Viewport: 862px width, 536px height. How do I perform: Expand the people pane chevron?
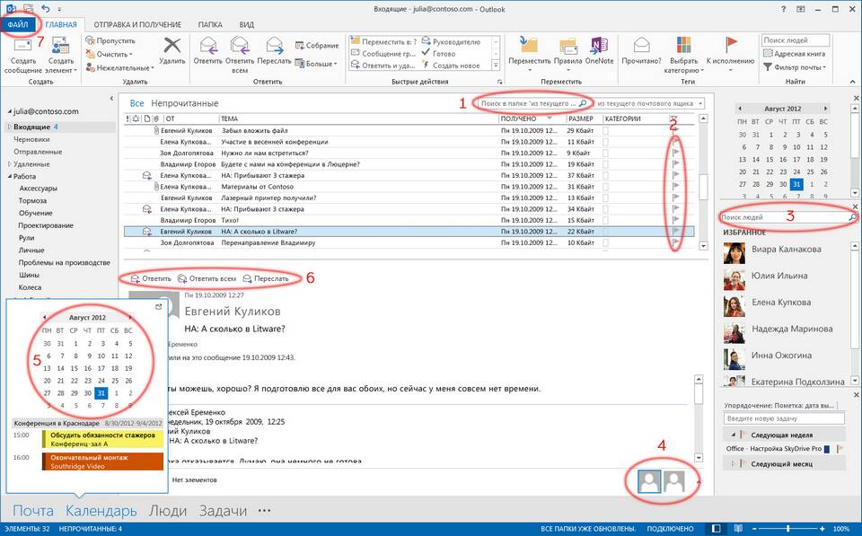coord(699,482)
